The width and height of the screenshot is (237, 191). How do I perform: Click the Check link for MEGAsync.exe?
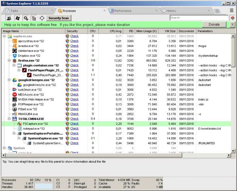(x=74, y=94)
